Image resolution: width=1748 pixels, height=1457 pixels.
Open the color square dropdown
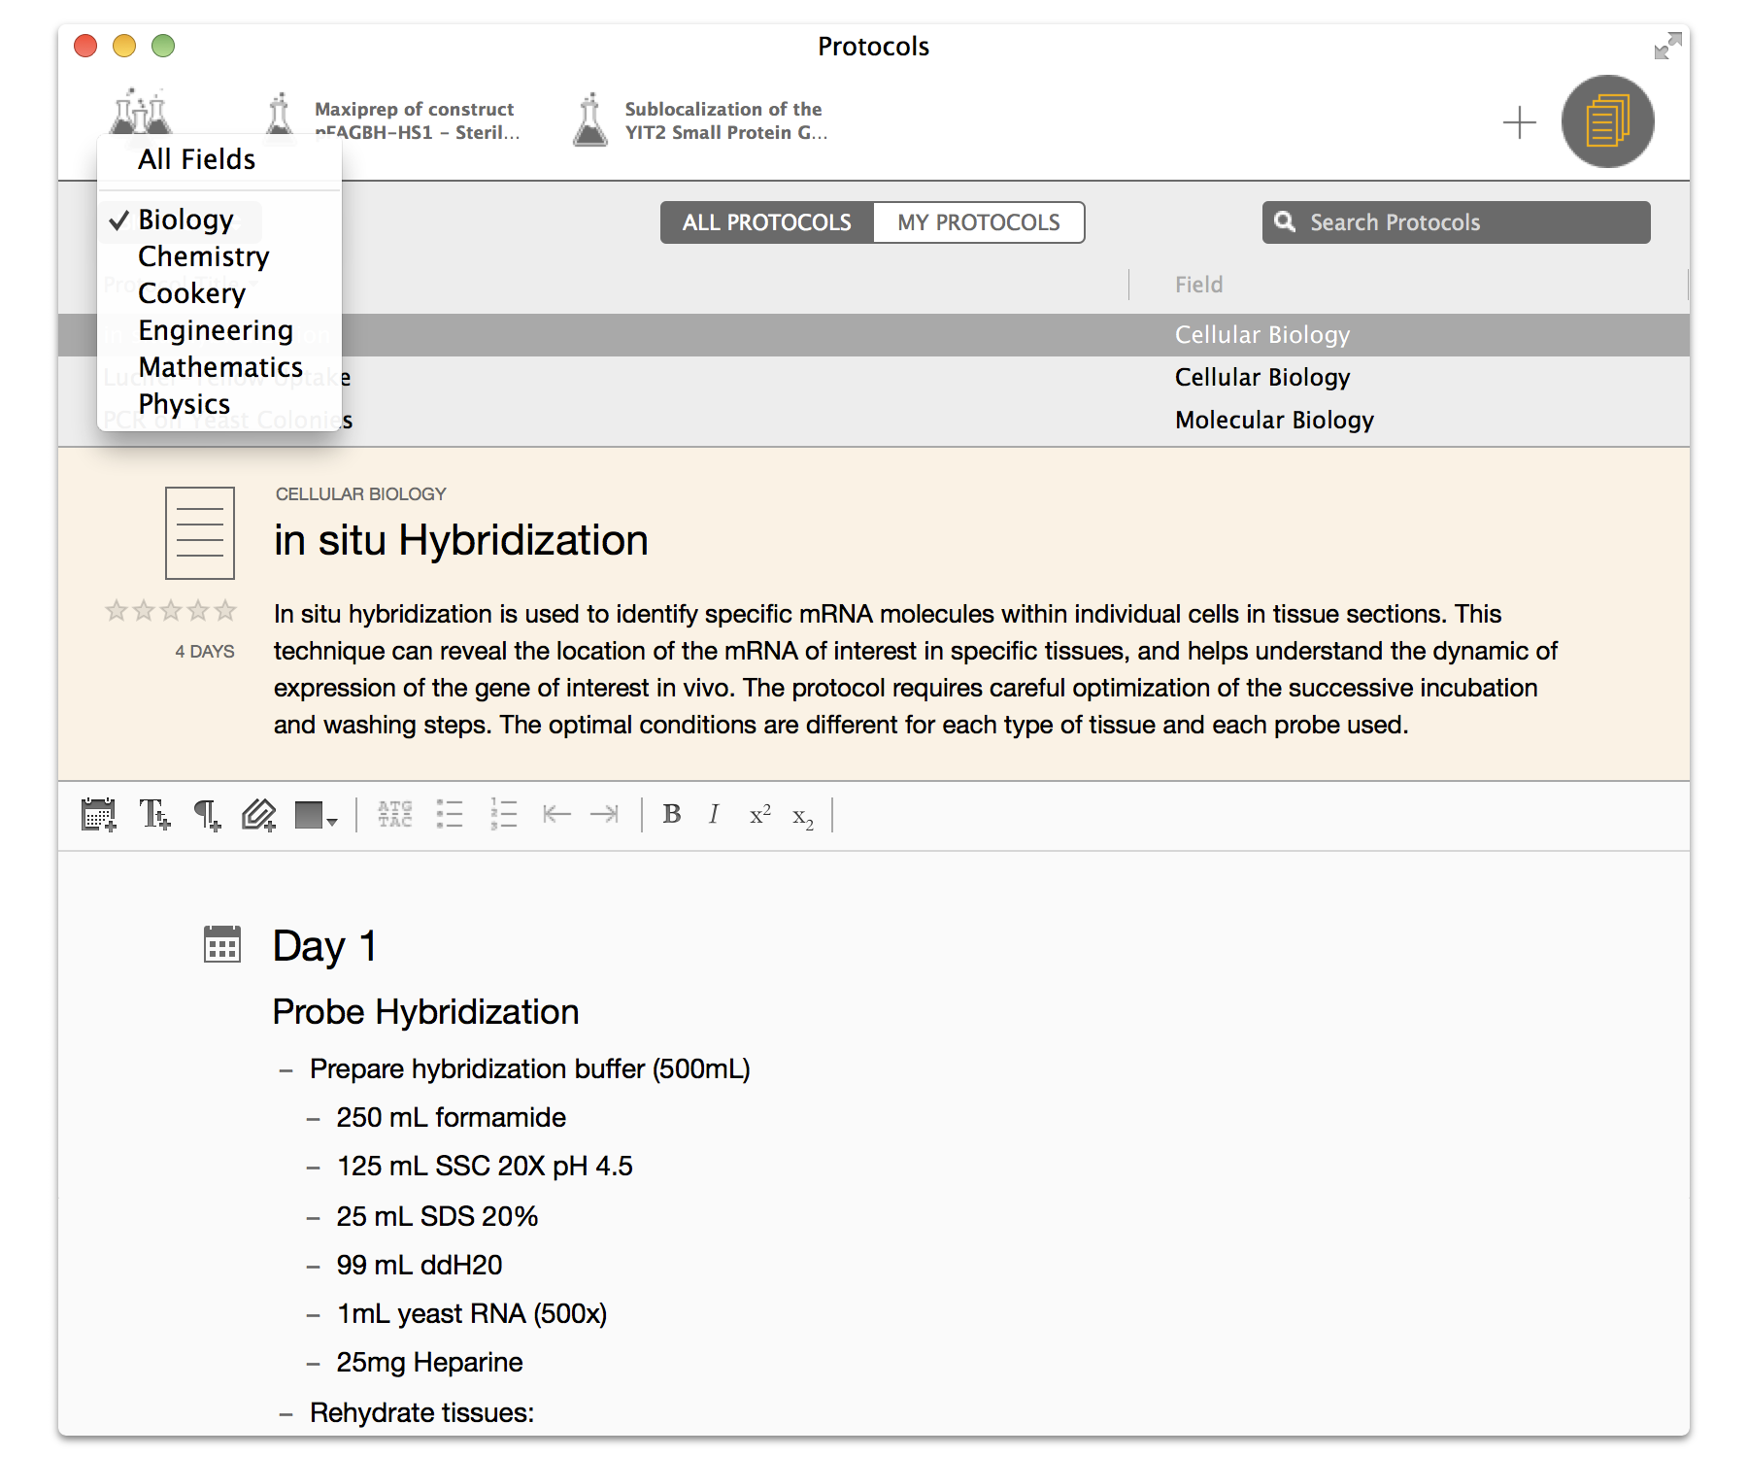click(316, 816)
